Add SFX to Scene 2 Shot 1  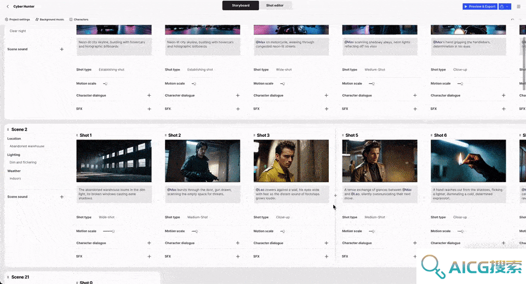click(149, 257)
